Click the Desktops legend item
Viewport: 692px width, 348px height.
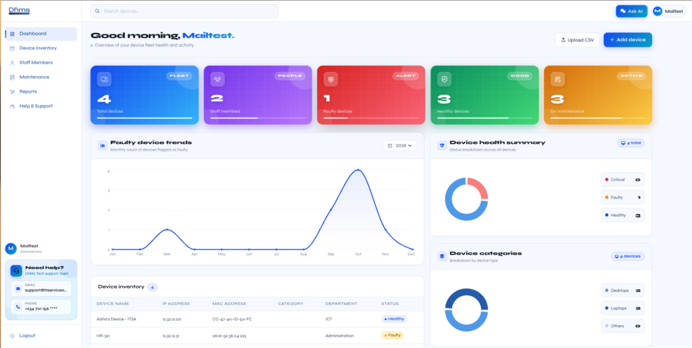[x=622, y=290]
